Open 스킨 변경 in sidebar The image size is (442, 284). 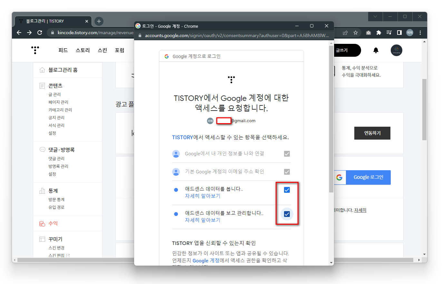coord(56,248)
